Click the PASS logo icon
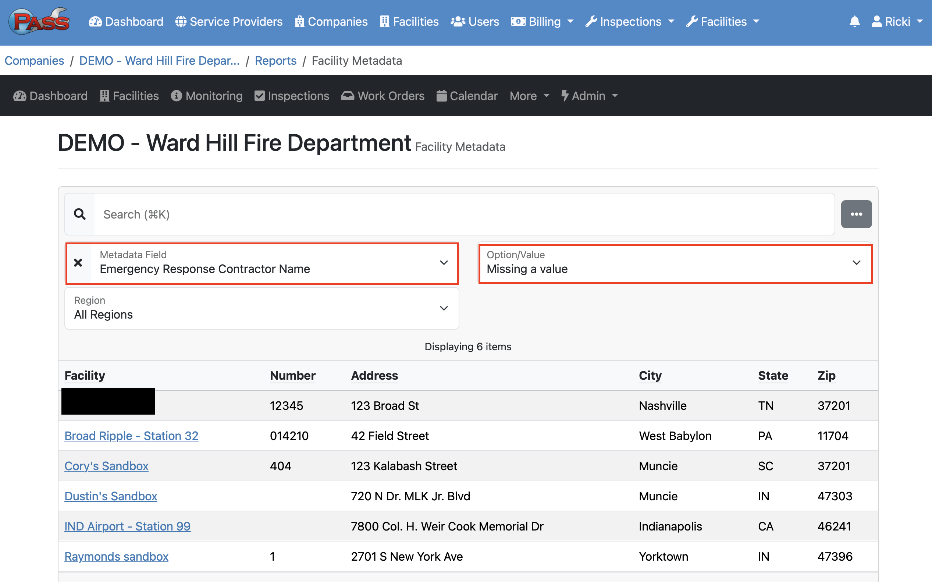Image resolution: width=932 pixels, height=582 pixels. click(x=40, y=21)
